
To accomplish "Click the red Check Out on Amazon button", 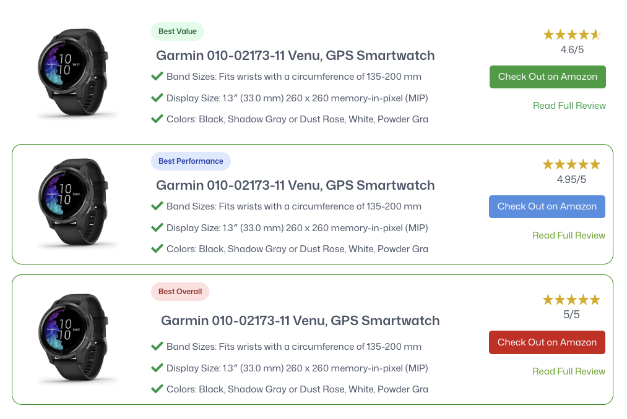I will pos(547,342).
